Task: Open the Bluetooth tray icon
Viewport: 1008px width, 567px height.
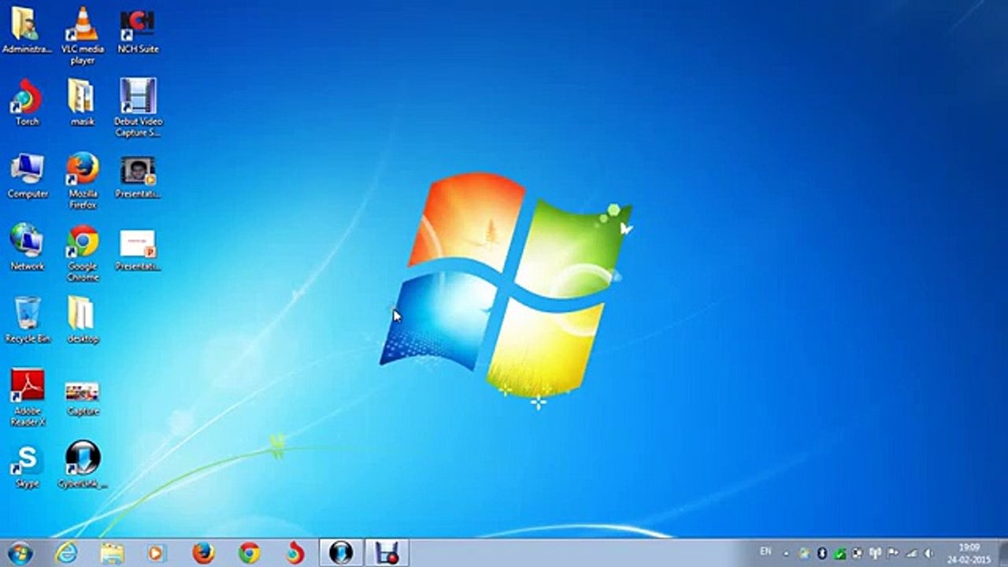Action: 821,554
